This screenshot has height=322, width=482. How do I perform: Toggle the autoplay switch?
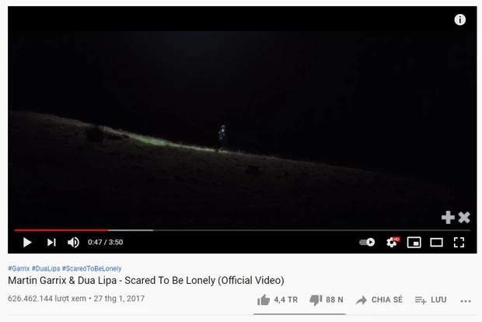(367, 243)
